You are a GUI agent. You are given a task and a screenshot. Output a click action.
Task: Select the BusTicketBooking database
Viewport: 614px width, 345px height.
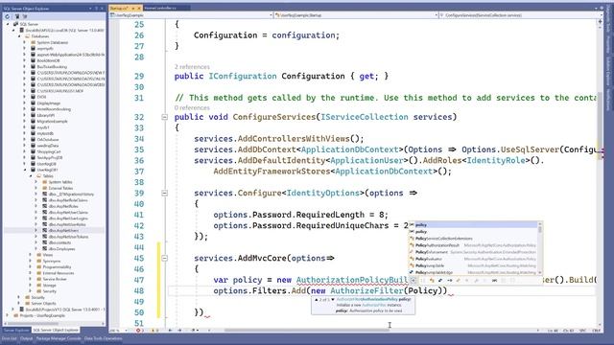[x=52, y=66]
